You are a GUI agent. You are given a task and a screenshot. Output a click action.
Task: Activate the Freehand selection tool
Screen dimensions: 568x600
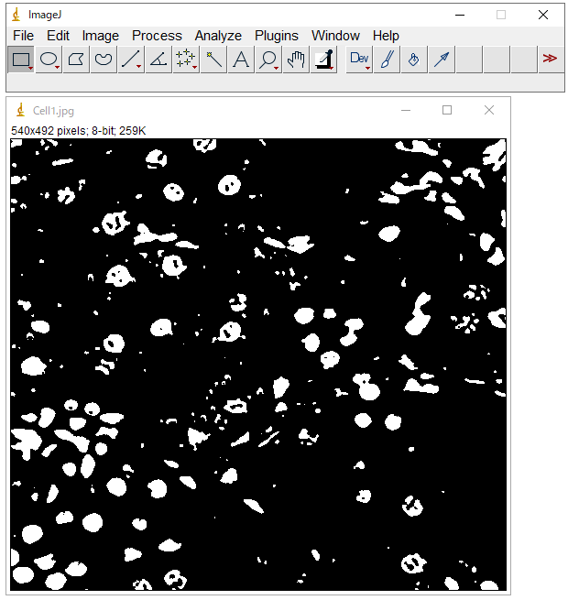[104, 60]
